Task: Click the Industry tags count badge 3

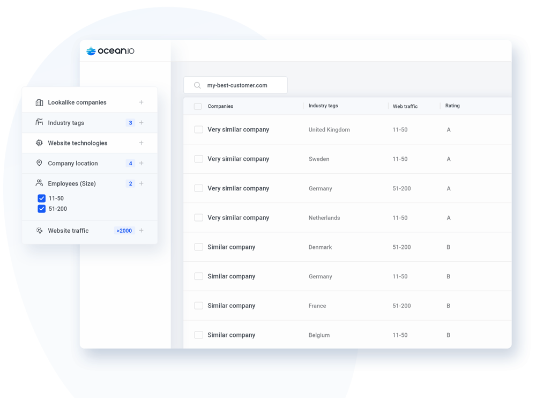Action: click(130, 122)
